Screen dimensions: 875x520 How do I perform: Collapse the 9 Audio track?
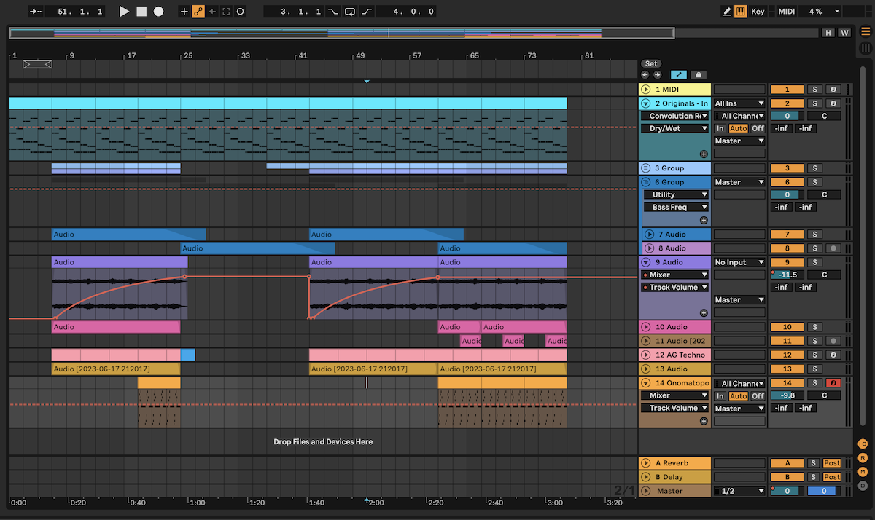[x=646, y=262]
